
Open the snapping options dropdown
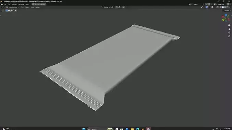[120, 7]
